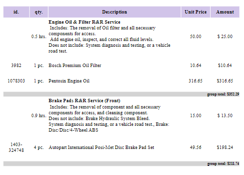Click the qty. column header
The height and width of the screenshot is (175, 244).
click(x=39, y=12)
